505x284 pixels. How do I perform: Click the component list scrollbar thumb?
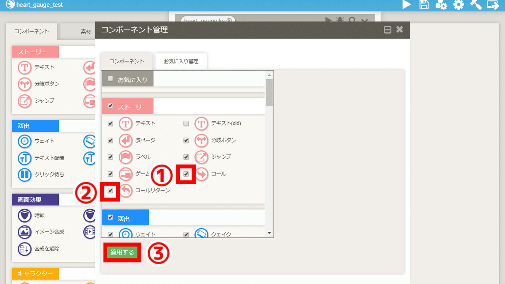coord(269,93)
